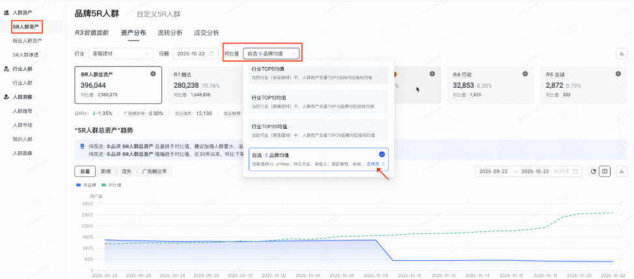
Task: Click the start date 2025-09-22 in the range picker
Action: click(x=493, y=171)
